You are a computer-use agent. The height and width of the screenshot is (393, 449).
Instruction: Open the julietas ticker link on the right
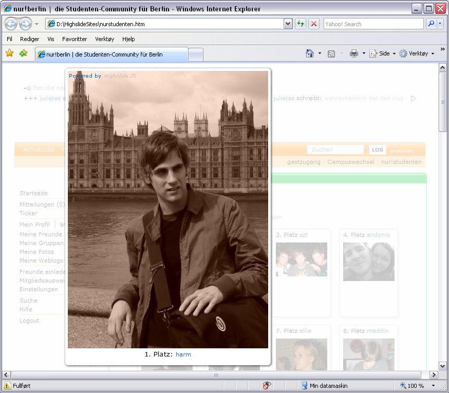click(284, 98)
